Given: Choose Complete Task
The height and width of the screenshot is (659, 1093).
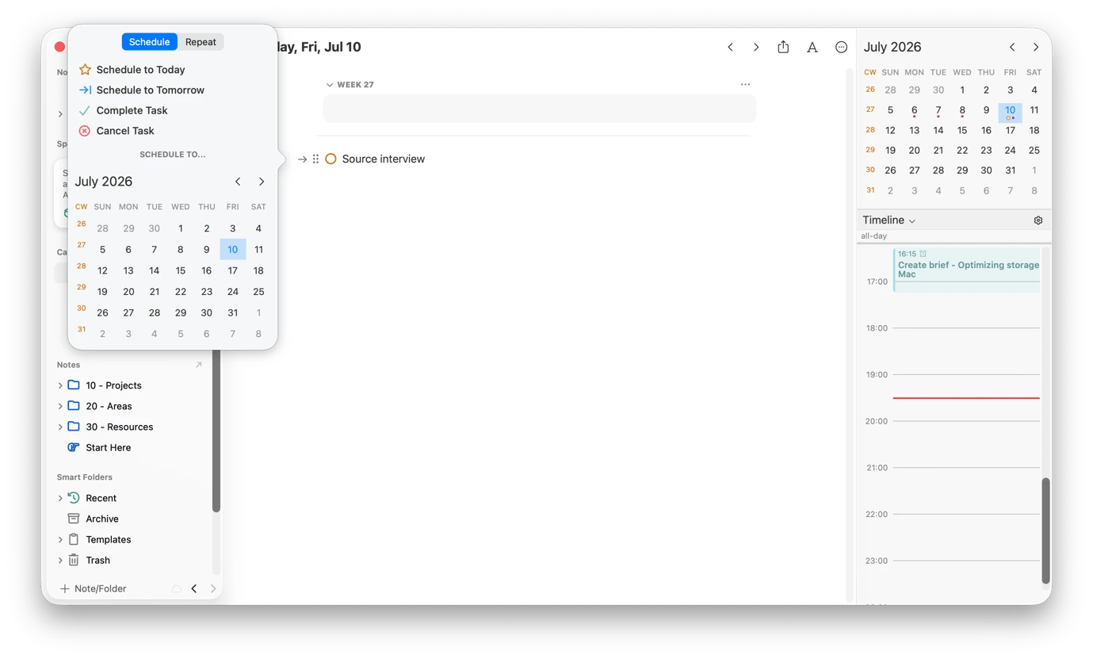Looking at the screenshot, I should 123,111.
